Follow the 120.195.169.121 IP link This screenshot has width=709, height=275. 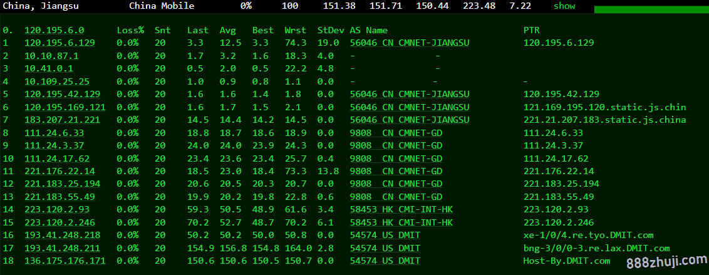(x=65, y=107)
